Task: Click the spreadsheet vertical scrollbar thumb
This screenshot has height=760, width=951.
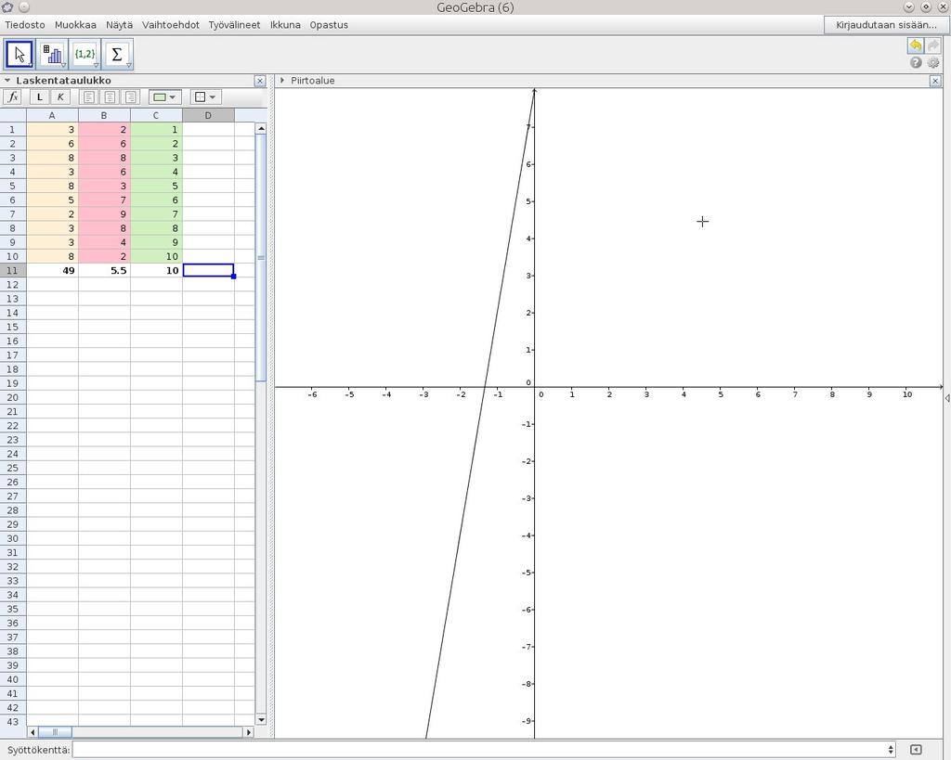Action: click(x=261, y=257)
